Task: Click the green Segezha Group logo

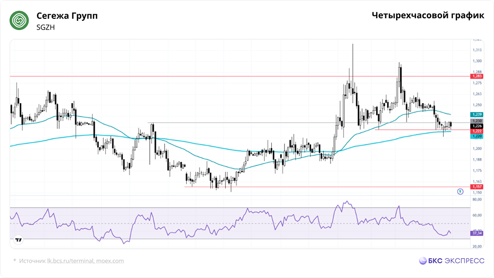Action: point(19,20)
